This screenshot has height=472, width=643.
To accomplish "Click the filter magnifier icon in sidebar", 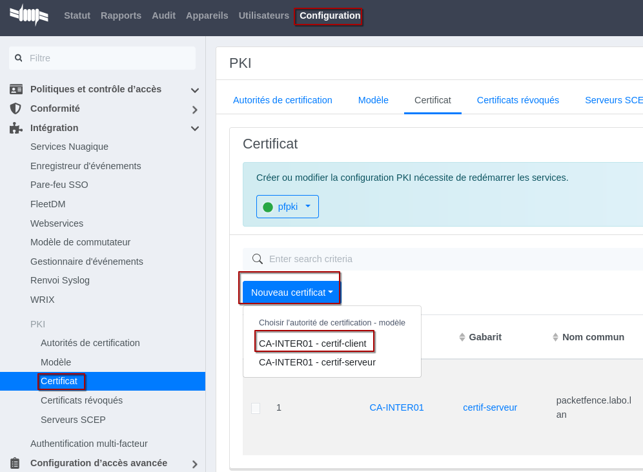I will pos(19,58).
